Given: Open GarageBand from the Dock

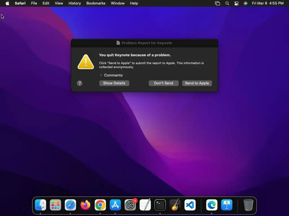Looking at the screenshot, I should point(175,205).
